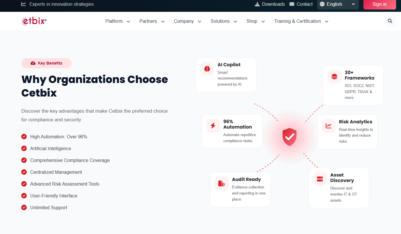Image resolution: width=401 pixels, height=234 pixels.
Task: Click check icon beside High Automation: Over 96%
Action: (x=24, y=137)
